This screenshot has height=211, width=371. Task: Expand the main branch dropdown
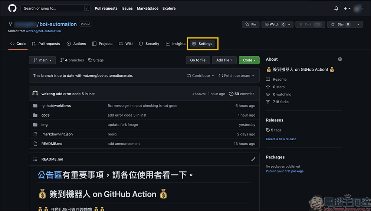[x=42, y=60]
